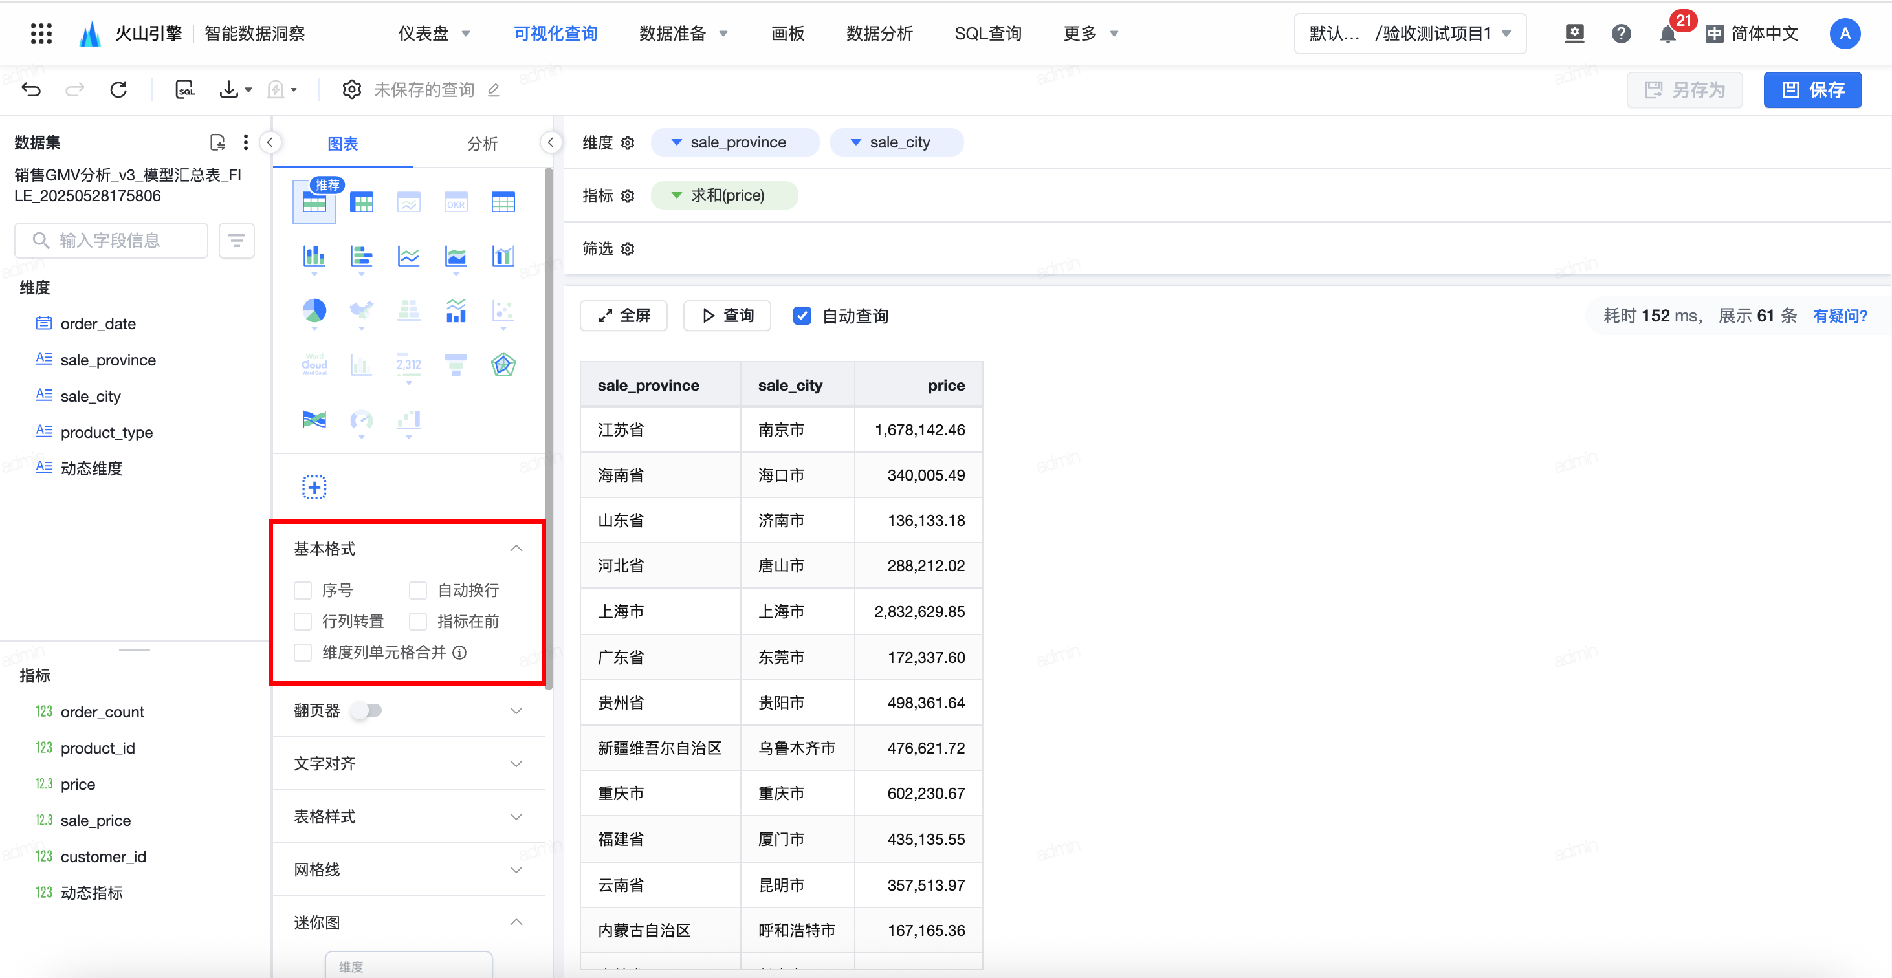Enable the 指标在前 checkbox
Image resolution: width=1892 pixels, height=978 pixels.
418,621
